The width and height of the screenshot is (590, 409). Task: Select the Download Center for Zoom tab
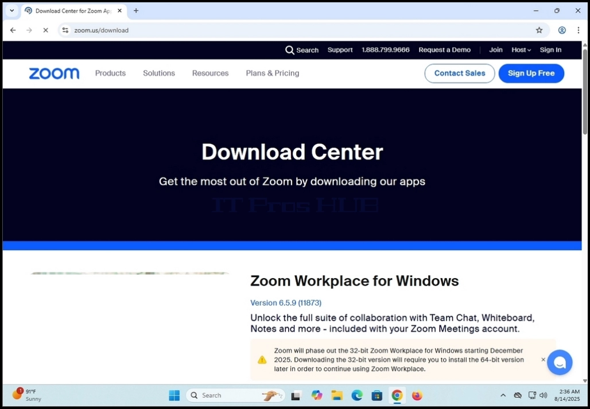coord(73,11)
